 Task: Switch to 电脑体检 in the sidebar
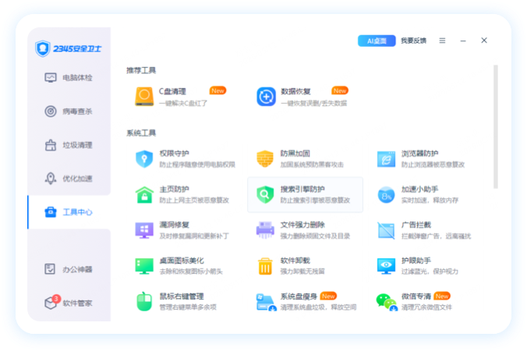pyautogui.click(x=69, y=78)
